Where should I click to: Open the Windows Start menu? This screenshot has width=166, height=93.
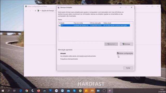click(x=3, y=91)
